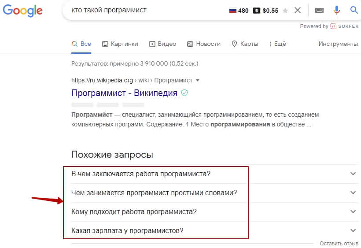
Task: Click the Инструменты button
Action: [338, 44]
